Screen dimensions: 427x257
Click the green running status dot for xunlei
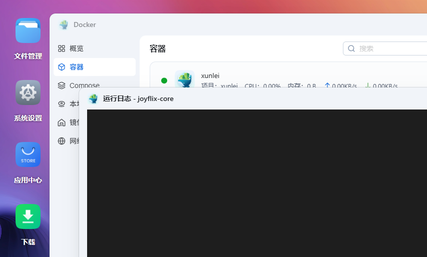tap(164, 80)
